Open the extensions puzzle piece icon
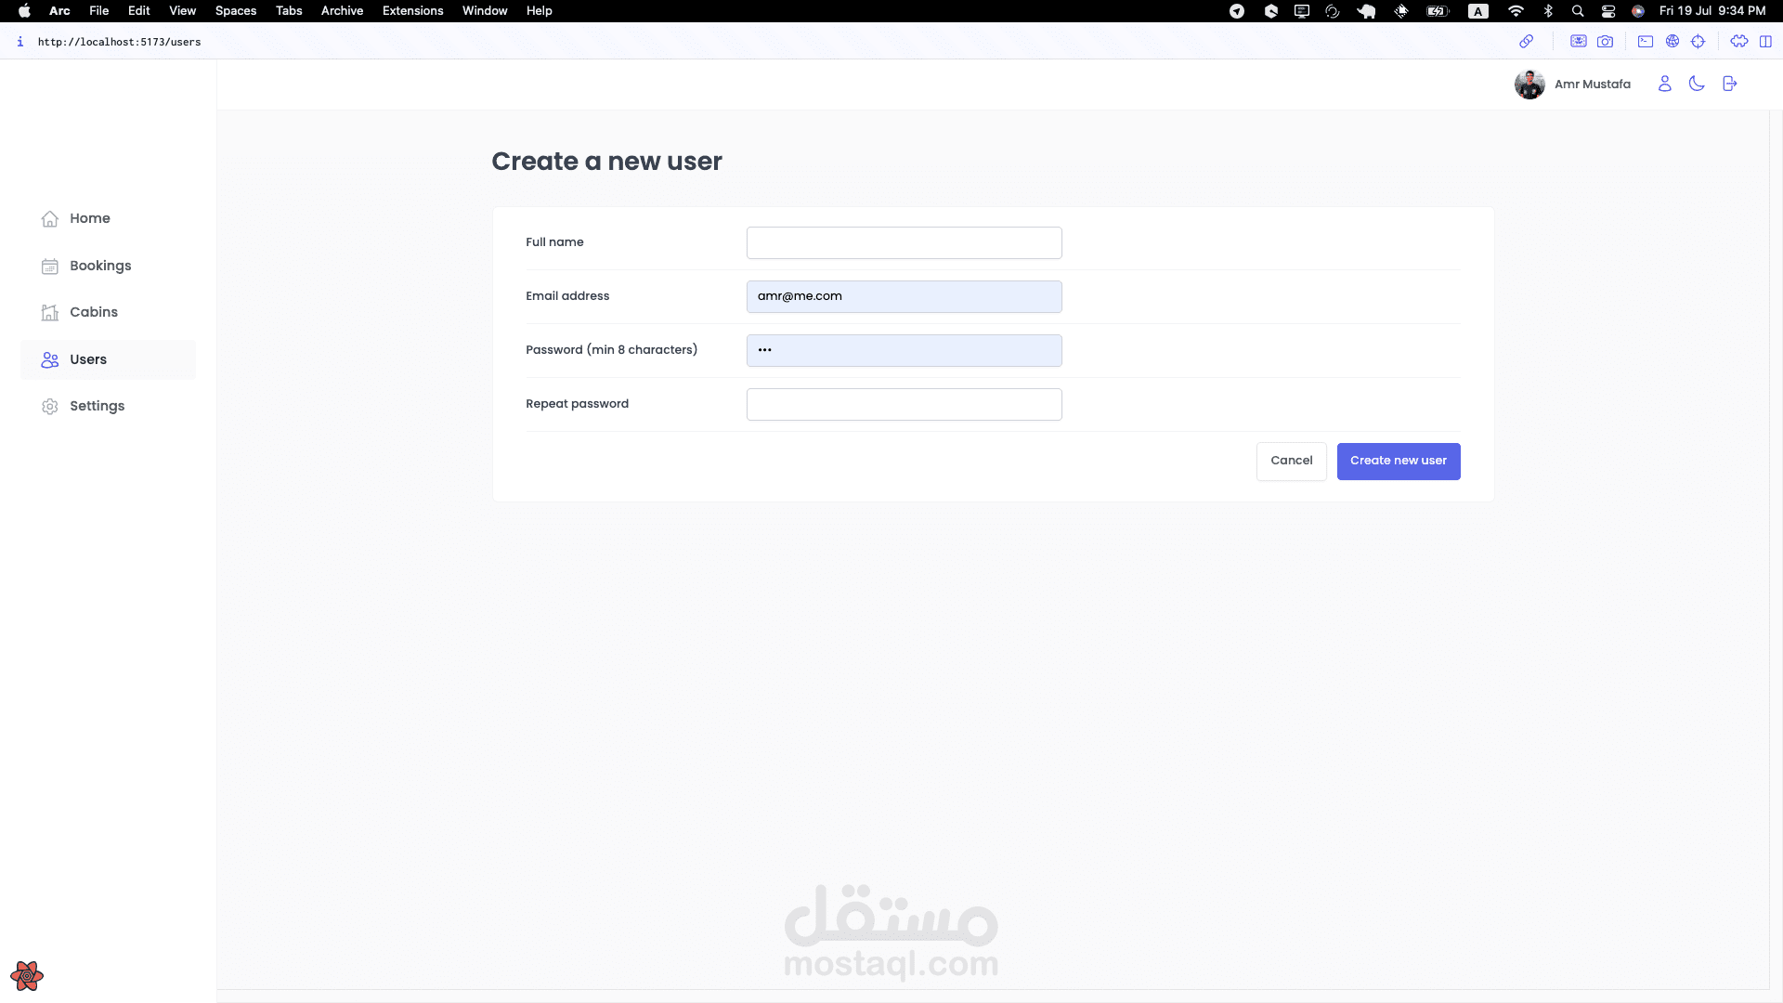Image resolution: width=1783 pixels, height=1003 pixels. coord(1738,41)
